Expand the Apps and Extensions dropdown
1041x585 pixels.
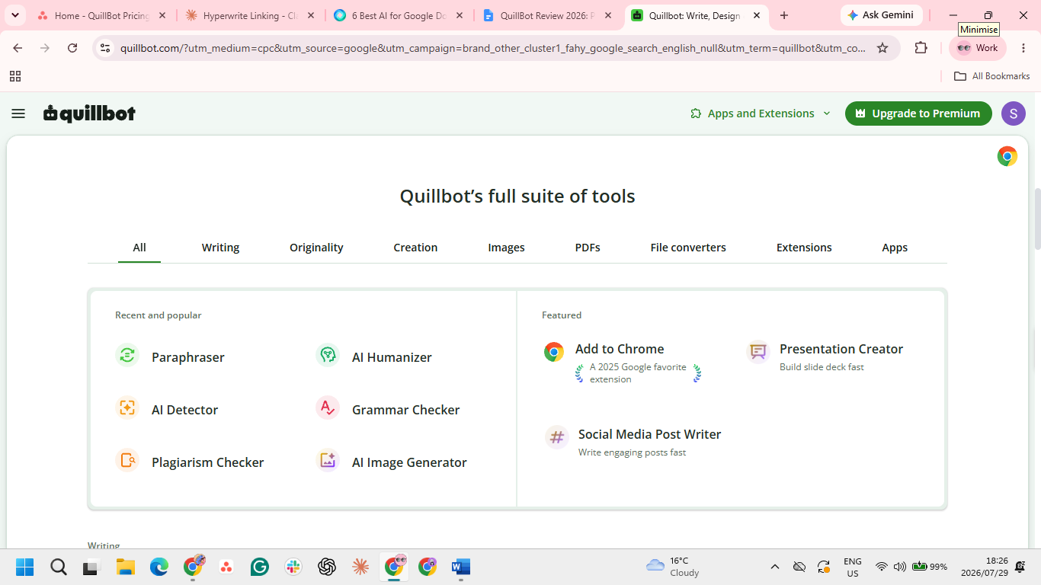pyautogui.click(x=760, y=113)
